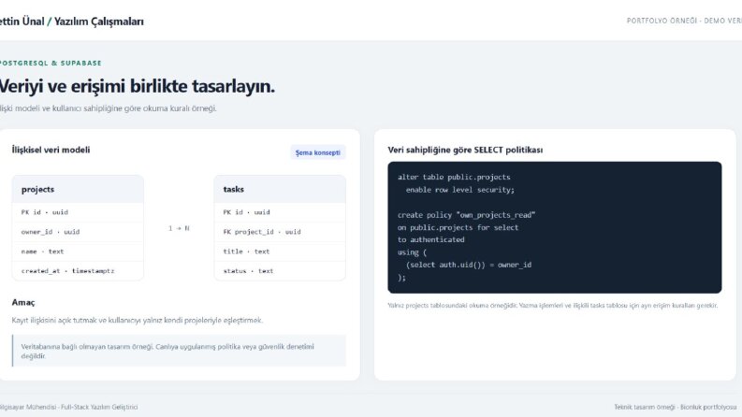Select the 'Yazılım Çalışmaları' header title
The width and height of the screenshot is (742, 417).
click(98, 22)
